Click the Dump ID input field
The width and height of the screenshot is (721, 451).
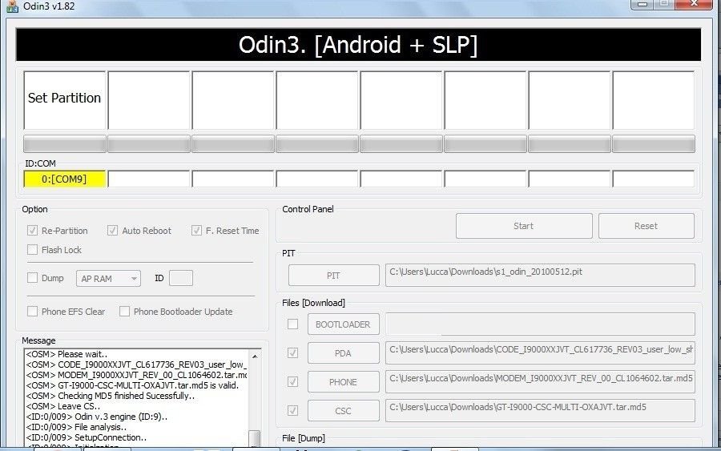181,278
